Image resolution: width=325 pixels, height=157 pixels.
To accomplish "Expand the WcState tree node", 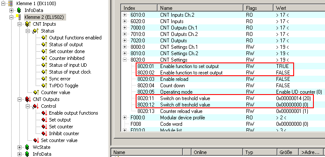I will 19,147.
